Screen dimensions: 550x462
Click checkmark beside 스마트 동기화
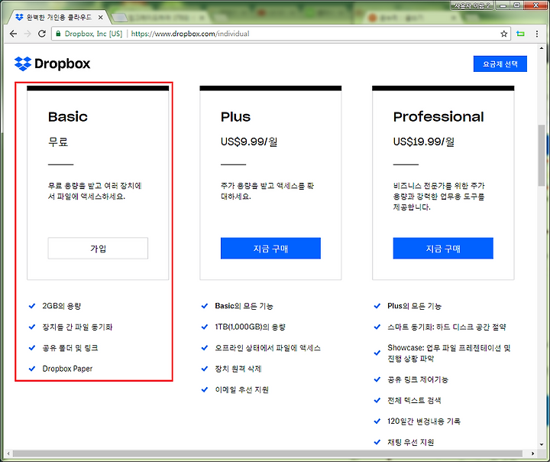(377, 327)
